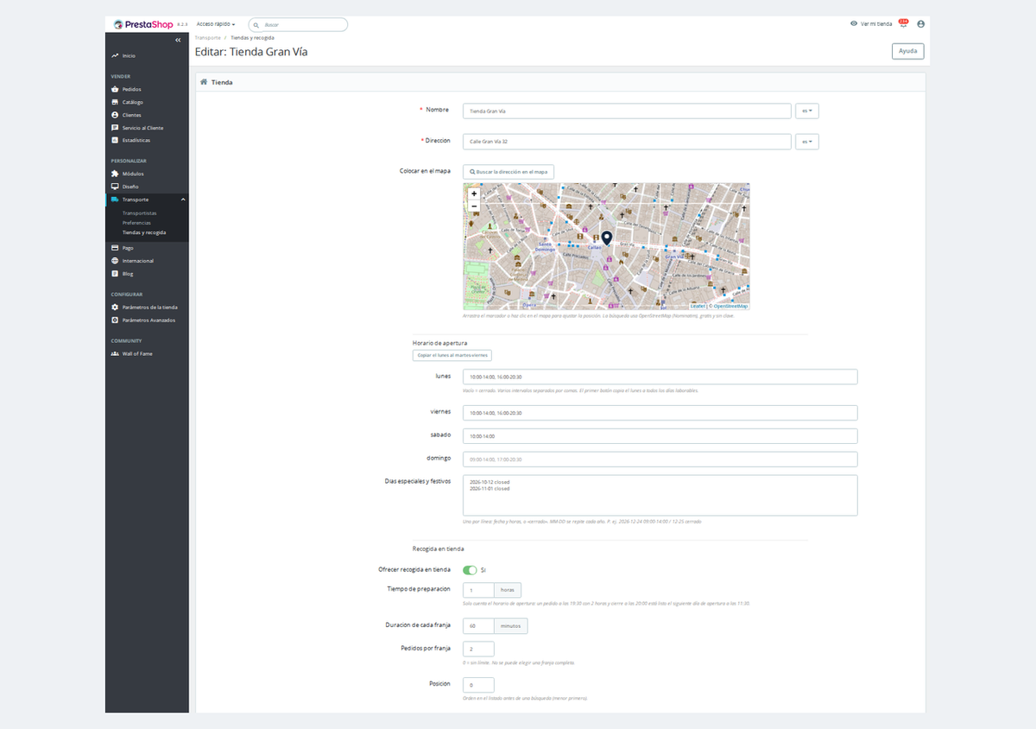Click the Posición field
Screen dimensions: 1036x729
478,685
